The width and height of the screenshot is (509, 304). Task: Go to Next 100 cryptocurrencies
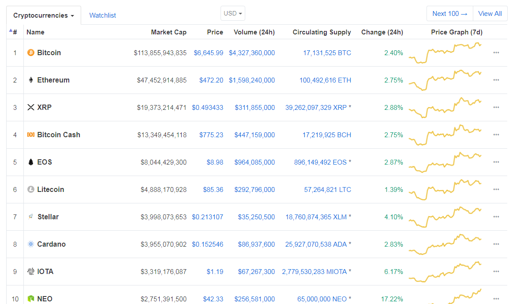450,14
